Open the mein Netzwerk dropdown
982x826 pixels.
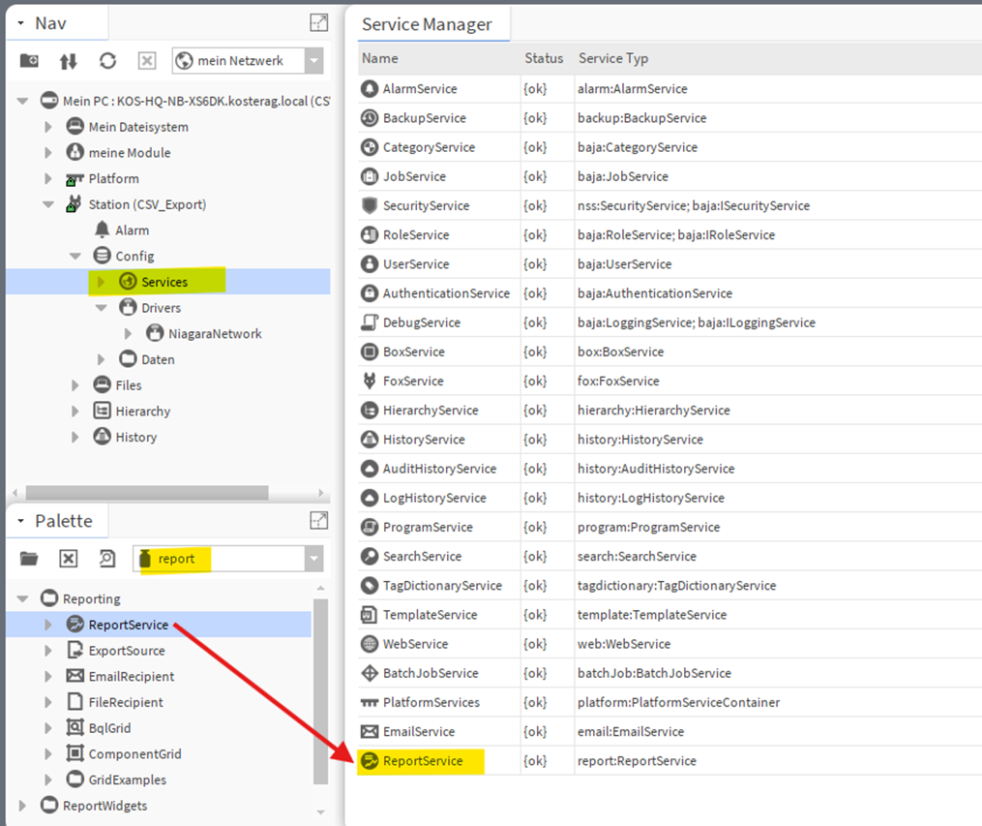[313, 61]
